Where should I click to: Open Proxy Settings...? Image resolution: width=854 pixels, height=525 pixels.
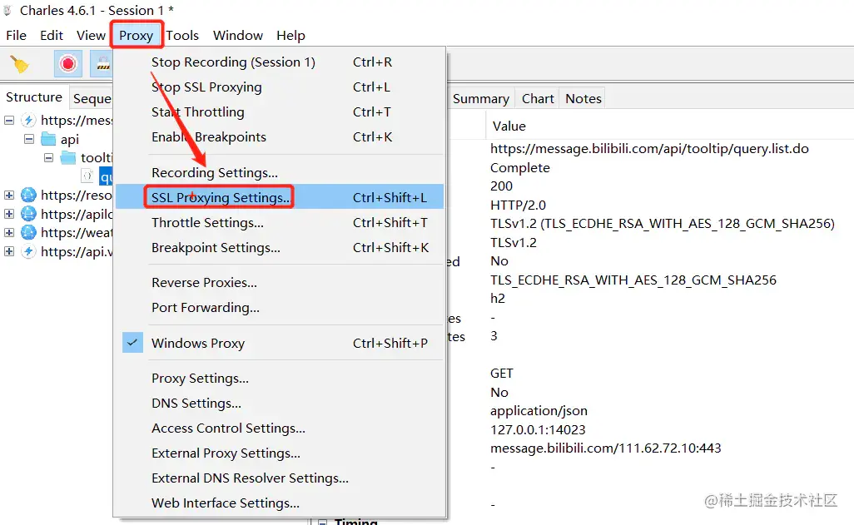pyautogui.click(x=280, y=378)
